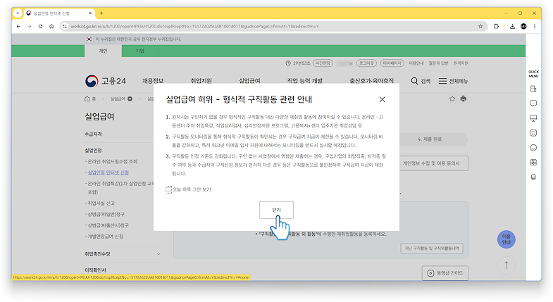Viewport: 553px width, 302px height.
Task: Click the blue 이용안내 floating button
Action: coord(506,239)
